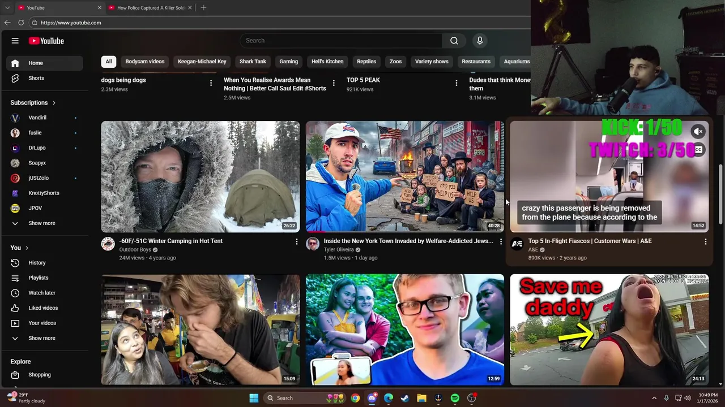Open the Vandiril channel subscription
Image resolution: width=725 pixels, height=407 pixels.
[x=45, y=118]
